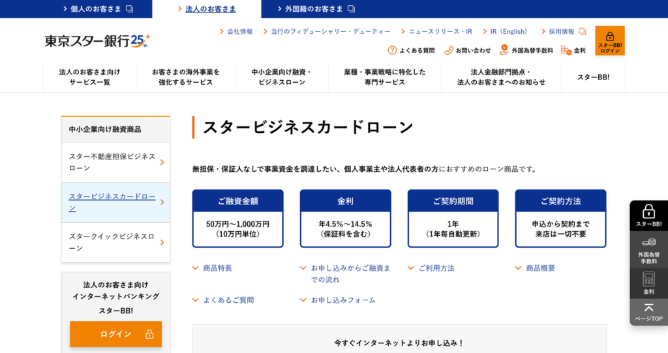Open 業種・事業戦略に特化した専門サービス menu

(x=385, y=77)
